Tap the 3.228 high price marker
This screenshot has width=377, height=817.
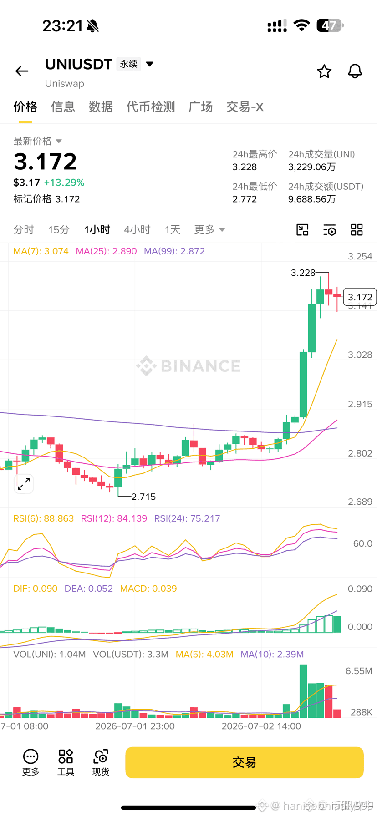[303, 273]
